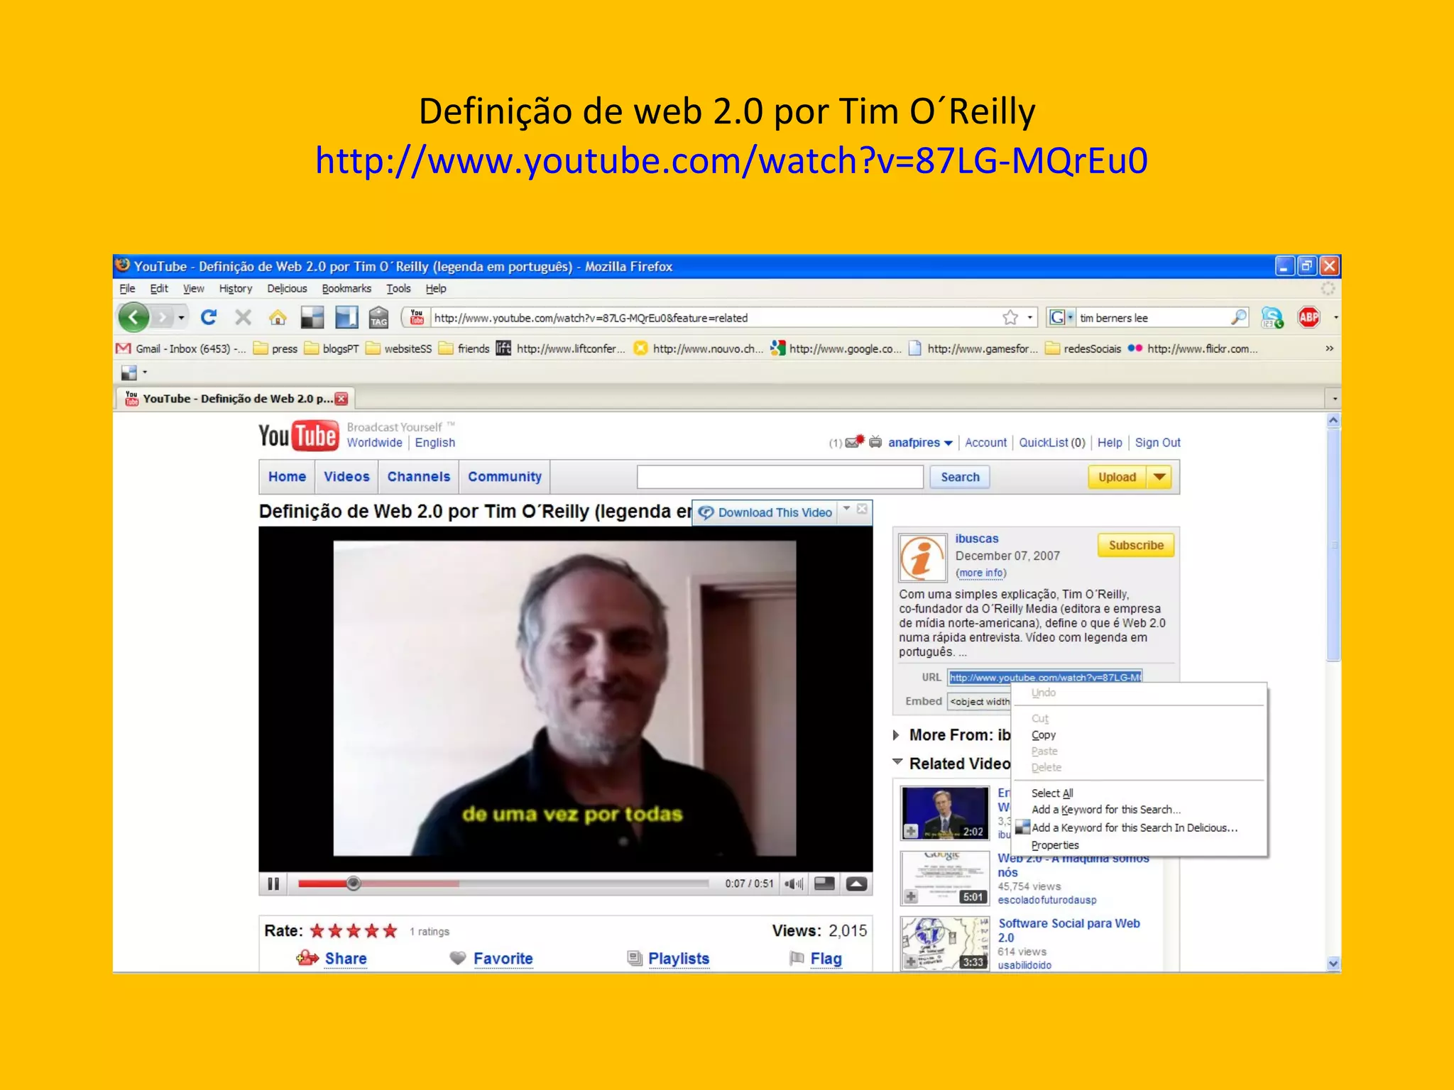Image resolution: width=1454 pixels, height=1090 pixels.
Task: Click the search magnifier in search box
Action: (1238, 317)
